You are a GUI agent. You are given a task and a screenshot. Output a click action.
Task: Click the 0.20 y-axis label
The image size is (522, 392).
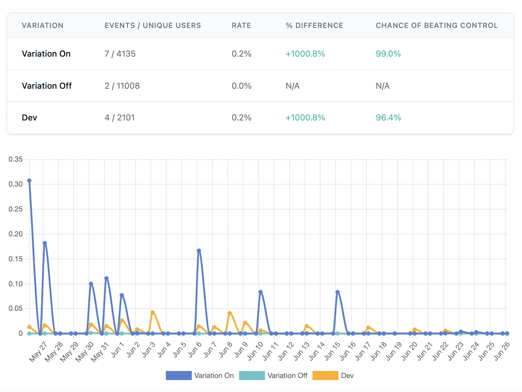(15, 234)
